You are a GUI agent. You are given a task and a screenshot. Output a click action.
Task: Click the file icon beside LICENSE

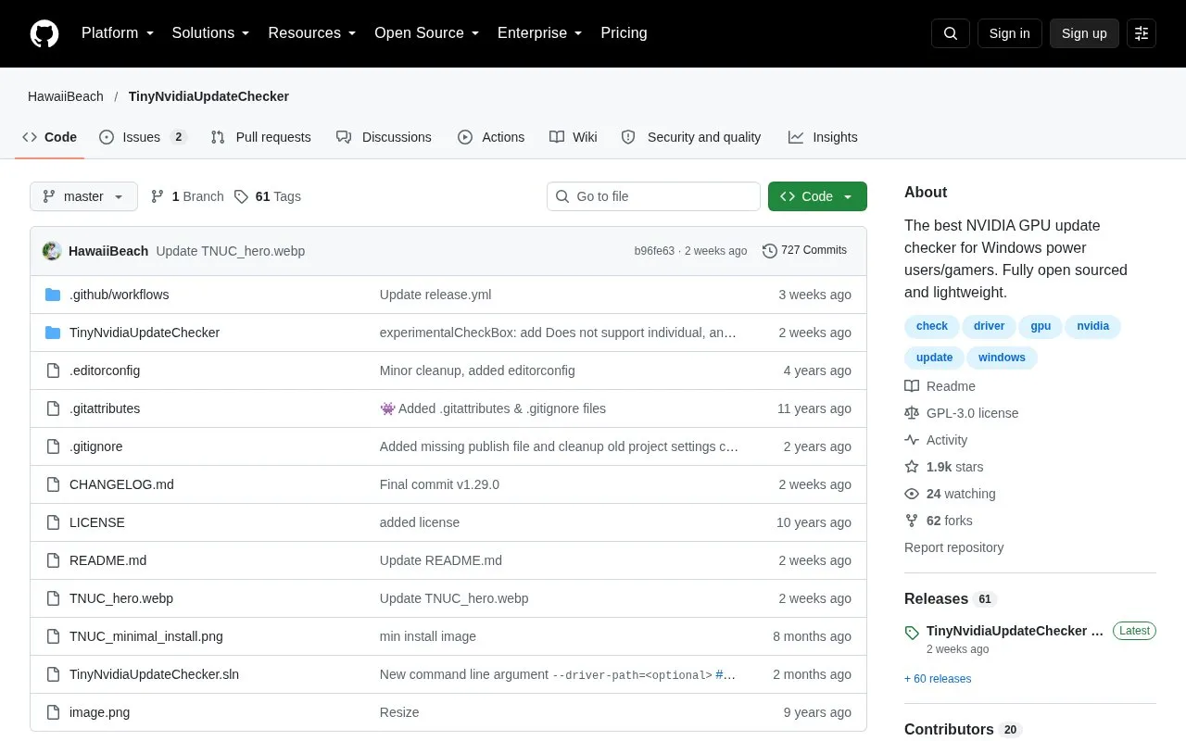(x=53, y=522)
